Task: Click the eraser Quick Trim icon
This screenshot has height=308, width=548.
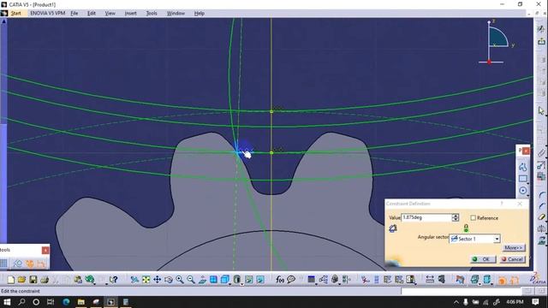Action: 541,217
